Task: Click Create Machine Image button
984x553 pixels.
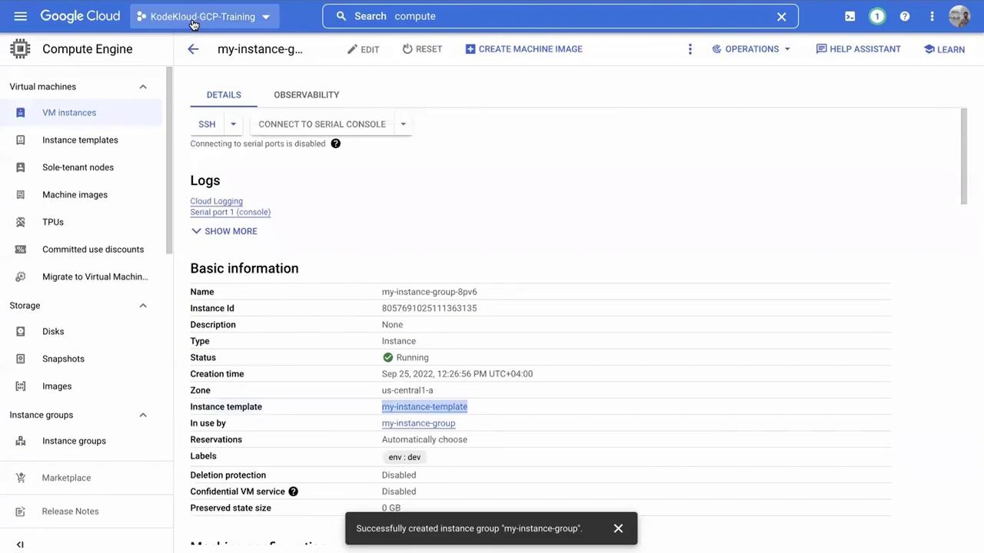Action: click(524, 49)
